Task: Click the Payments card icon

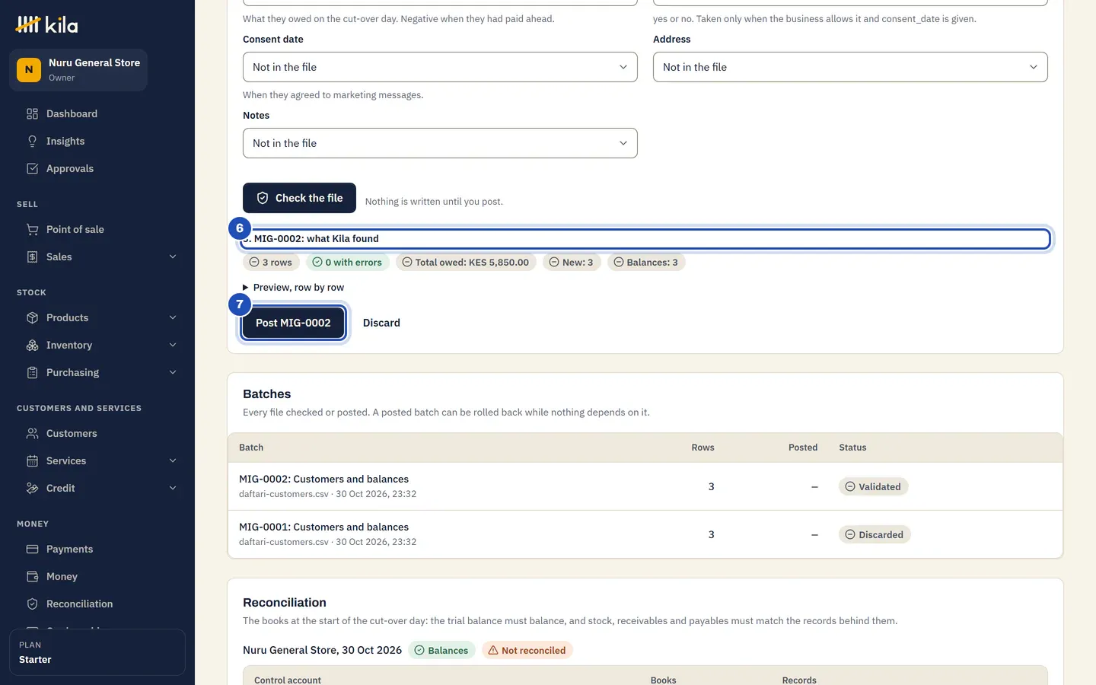Action: (x=32, y=549)
